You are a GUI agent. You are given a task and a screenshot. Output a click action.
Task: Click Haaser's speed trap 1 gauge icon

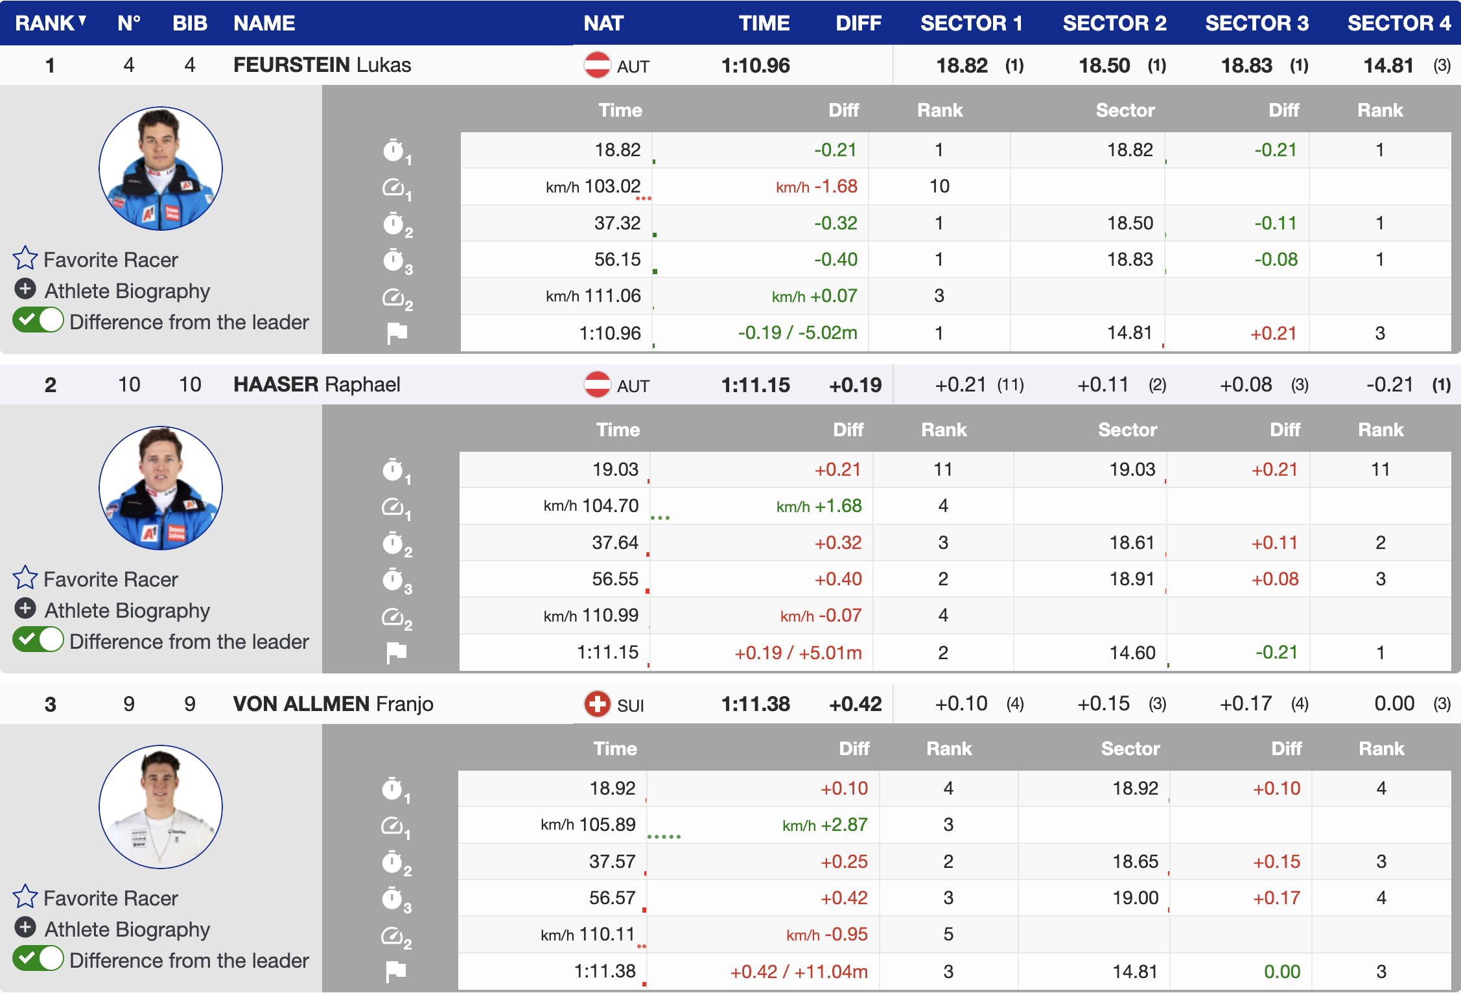pyautogui.click(x=393, y=507)
